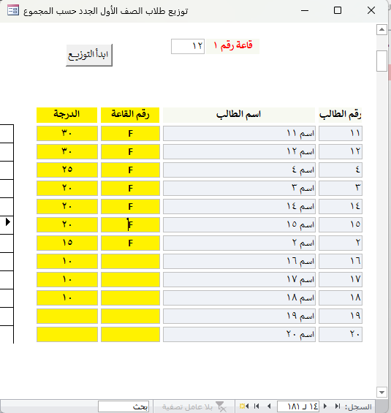
Task: Click the black record selector arrow at row ١٥
Action: click(7, 222)
